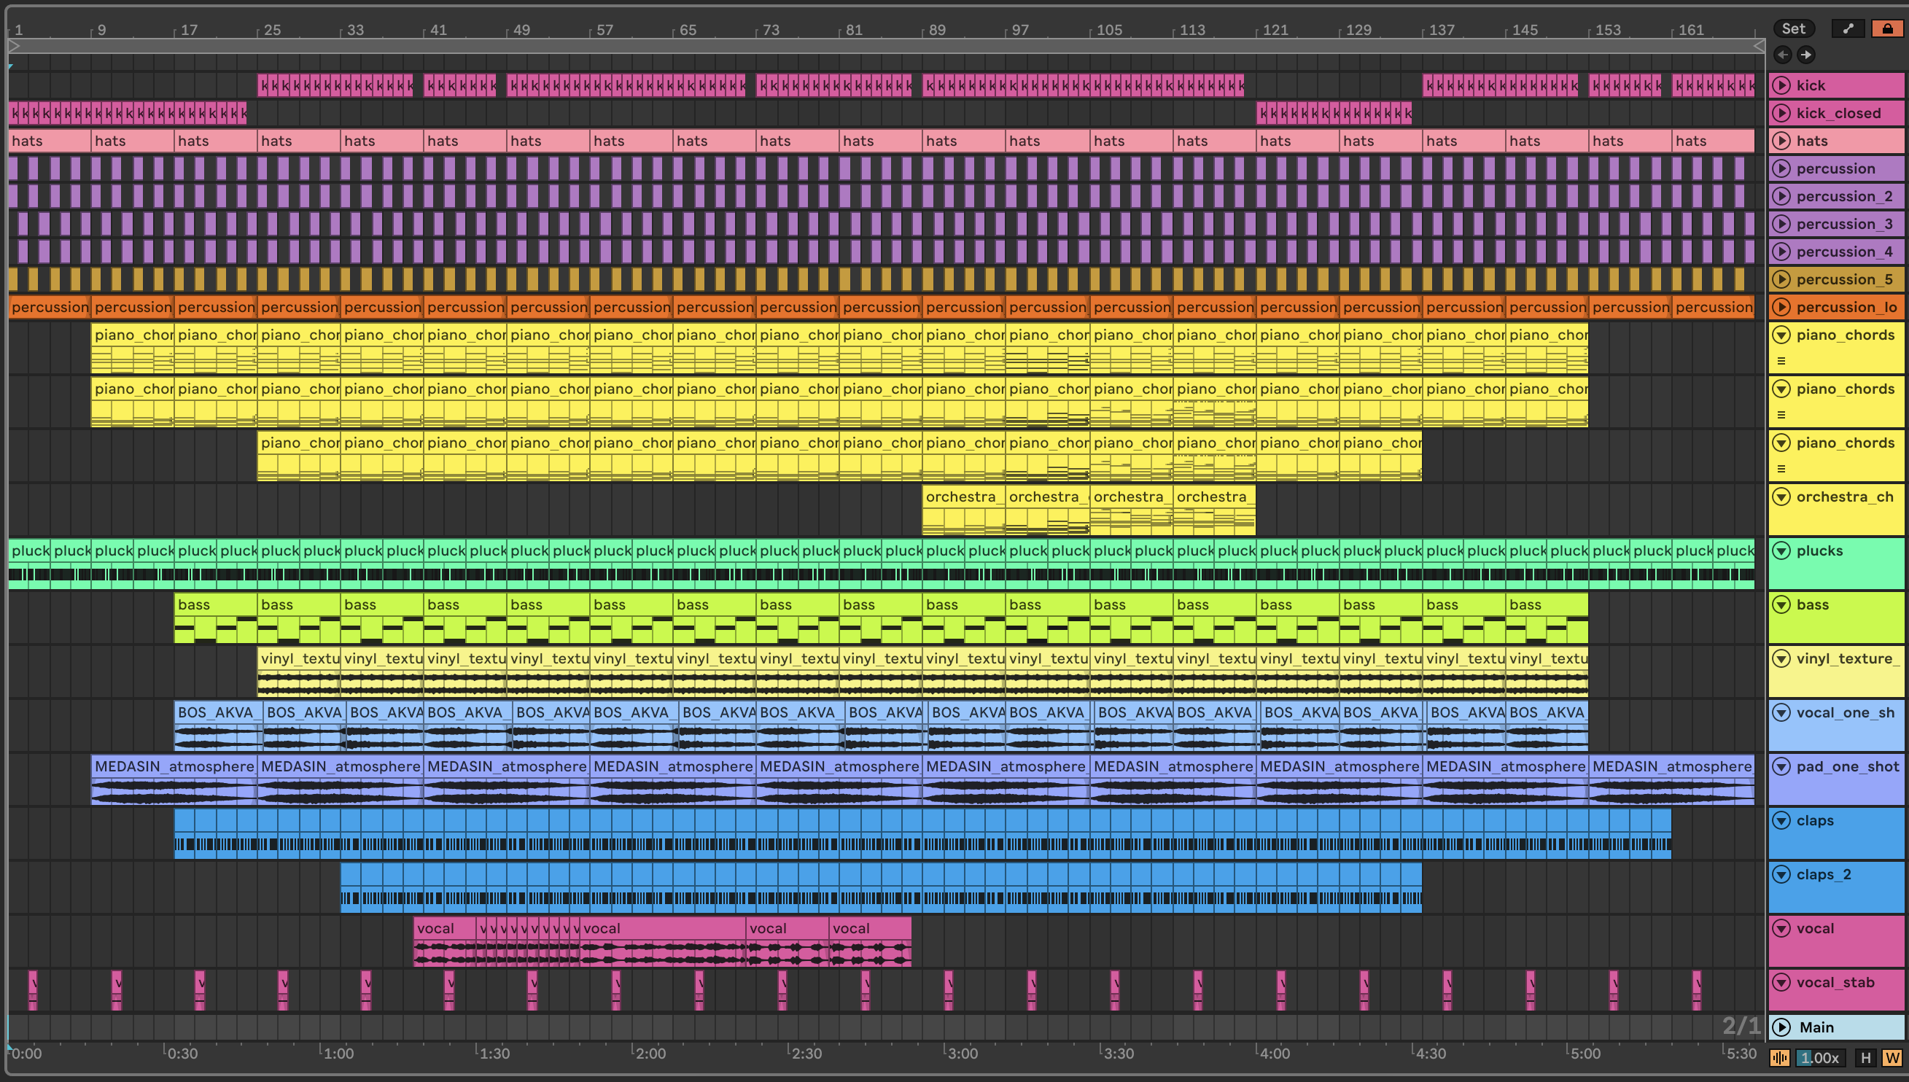Collapse the claps_2 track arrow
Image resolution: width=1909 pixels, height=1082 pixels.
click(1781, 874)
